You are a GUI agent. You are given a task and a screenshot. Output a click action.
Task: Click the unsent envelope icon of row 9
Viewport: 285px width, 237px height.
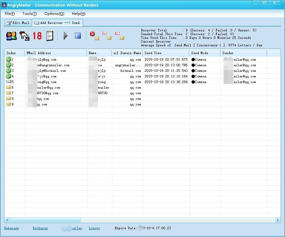pyautogui.click(x=8, y=104)
